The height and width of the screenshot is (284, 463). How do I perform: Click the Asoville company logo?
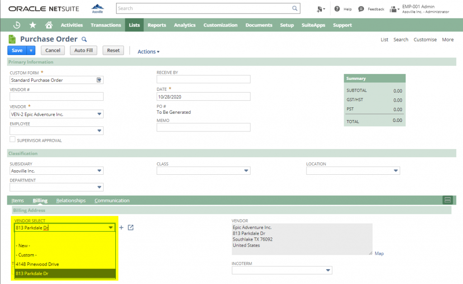pos(98,8)
